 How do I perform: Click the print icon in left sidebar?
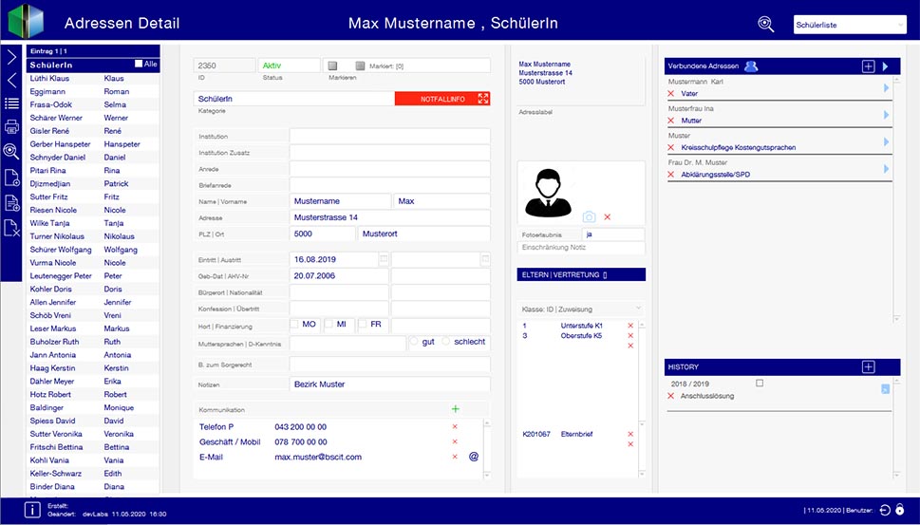(x=11, y=126)
